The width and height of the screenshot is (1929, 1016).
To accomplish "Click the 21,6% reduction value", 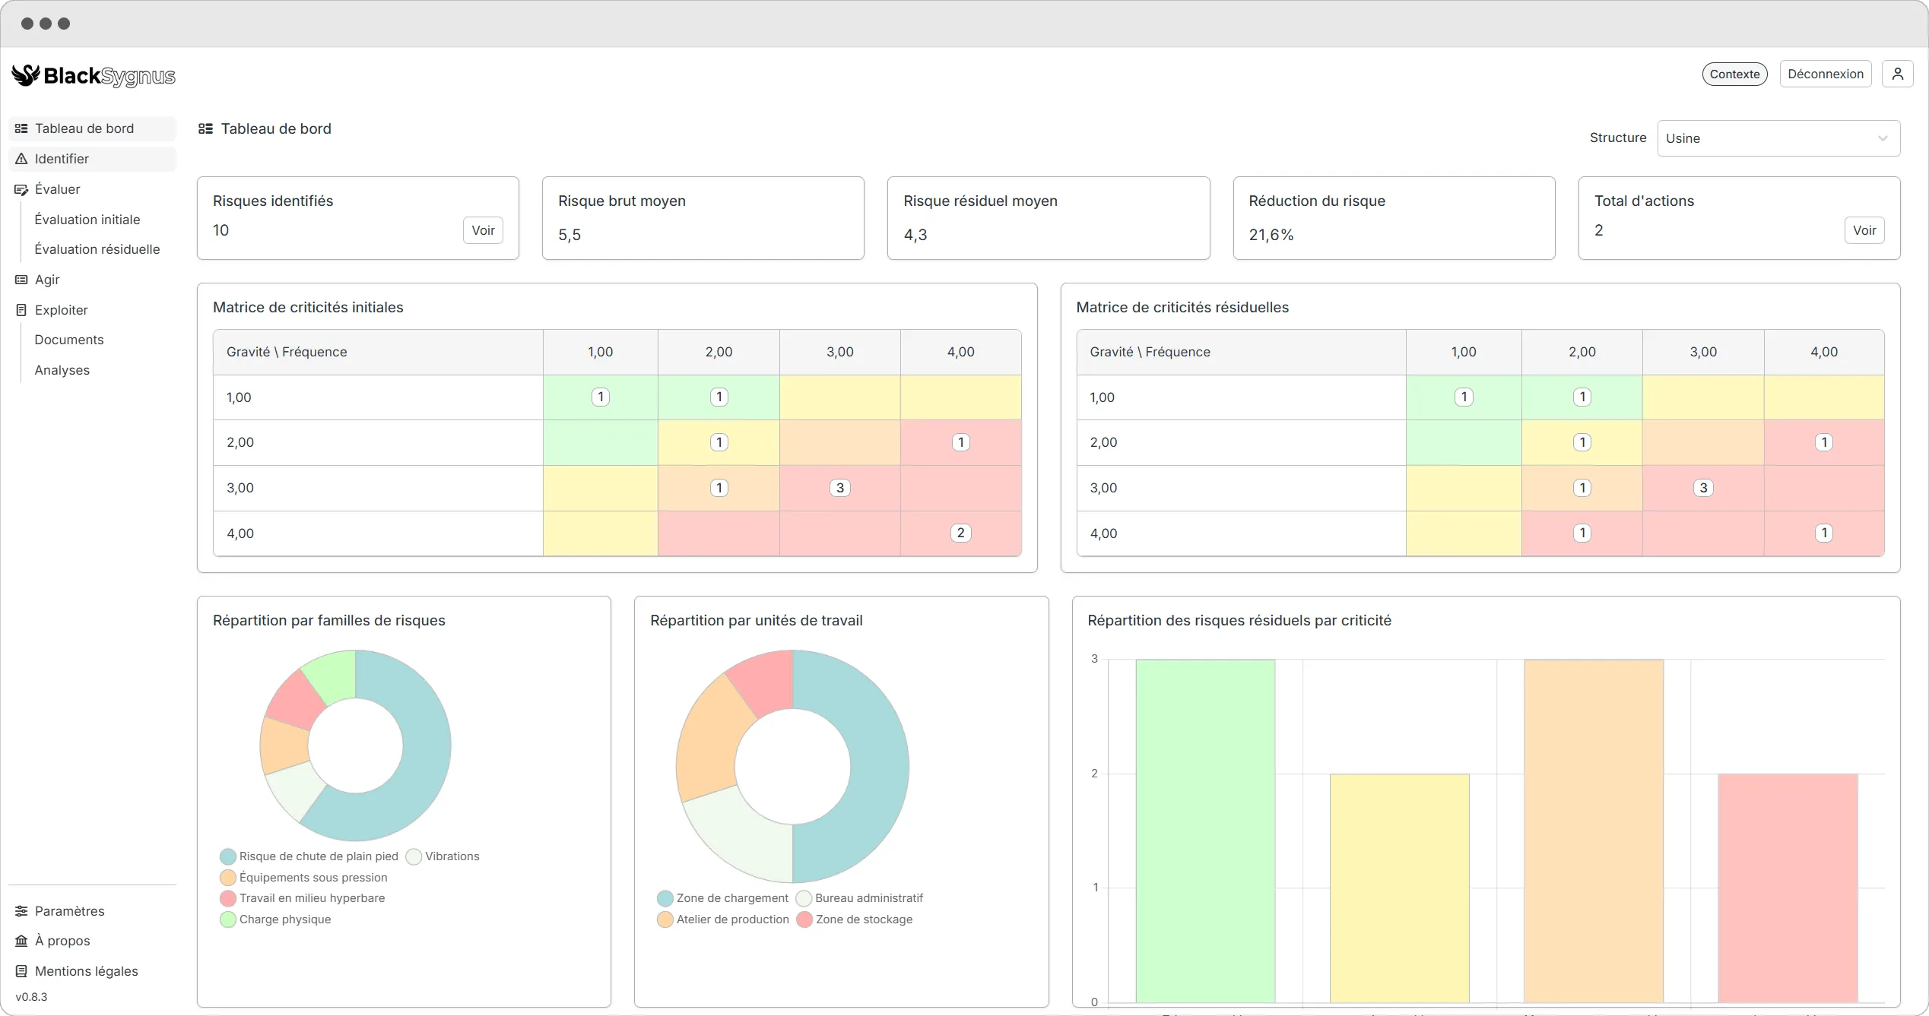I will tap(1271, 235).
